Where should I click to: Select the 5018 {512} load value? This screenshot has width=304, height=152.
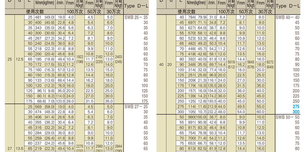(x=231, y=64)
